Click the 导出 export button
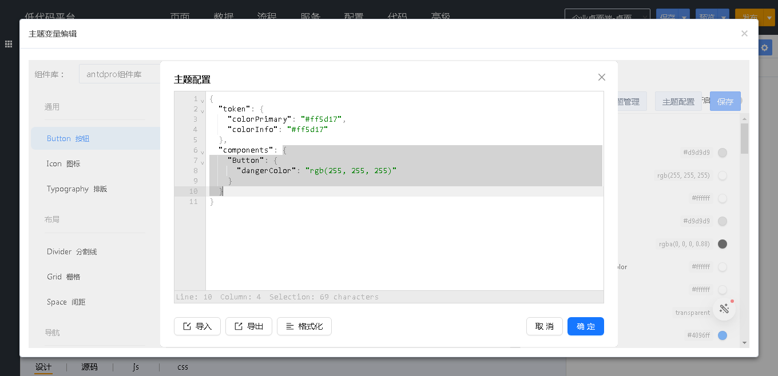Screen dimensions: 778x376 (248, 326)
